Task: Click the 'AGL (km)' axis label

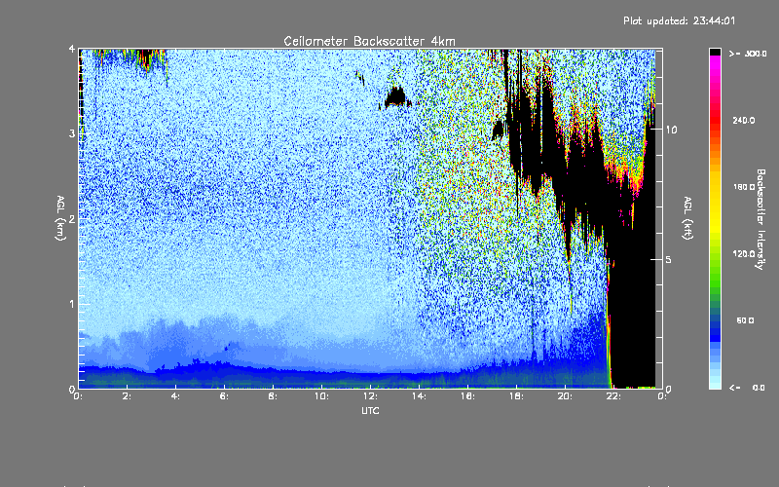Action: pos(60,218)
